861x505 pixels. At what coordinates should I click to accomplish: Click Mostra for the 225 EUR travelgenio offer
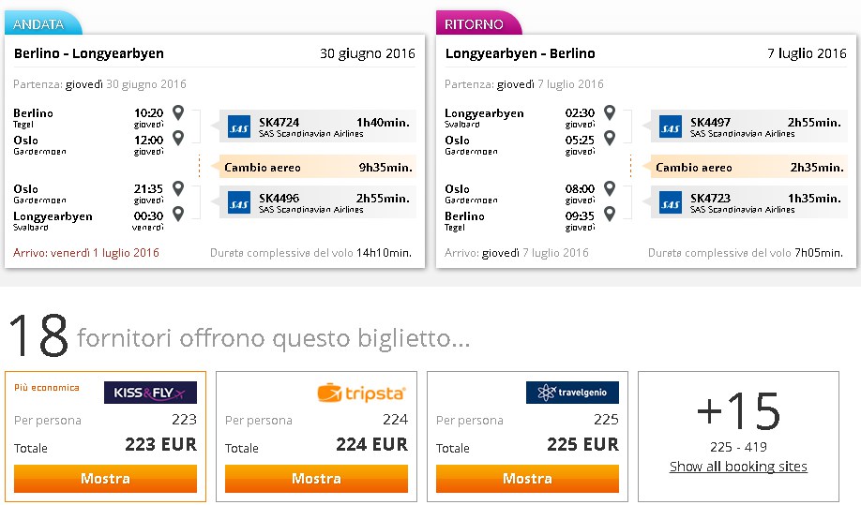527,479
